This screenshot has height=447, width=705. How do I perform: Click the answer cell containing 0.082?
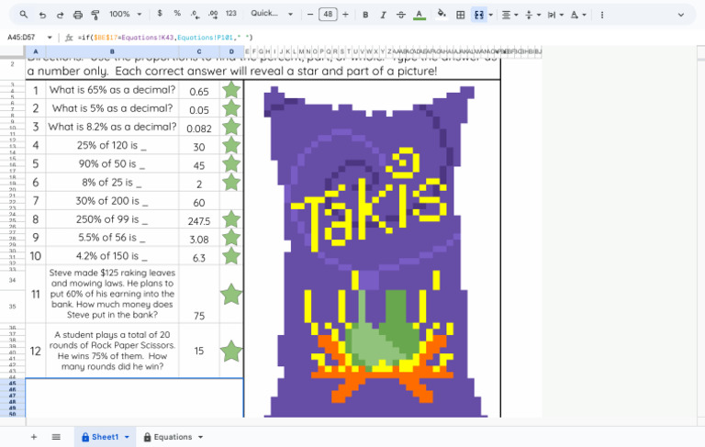(x=198, y=129)
